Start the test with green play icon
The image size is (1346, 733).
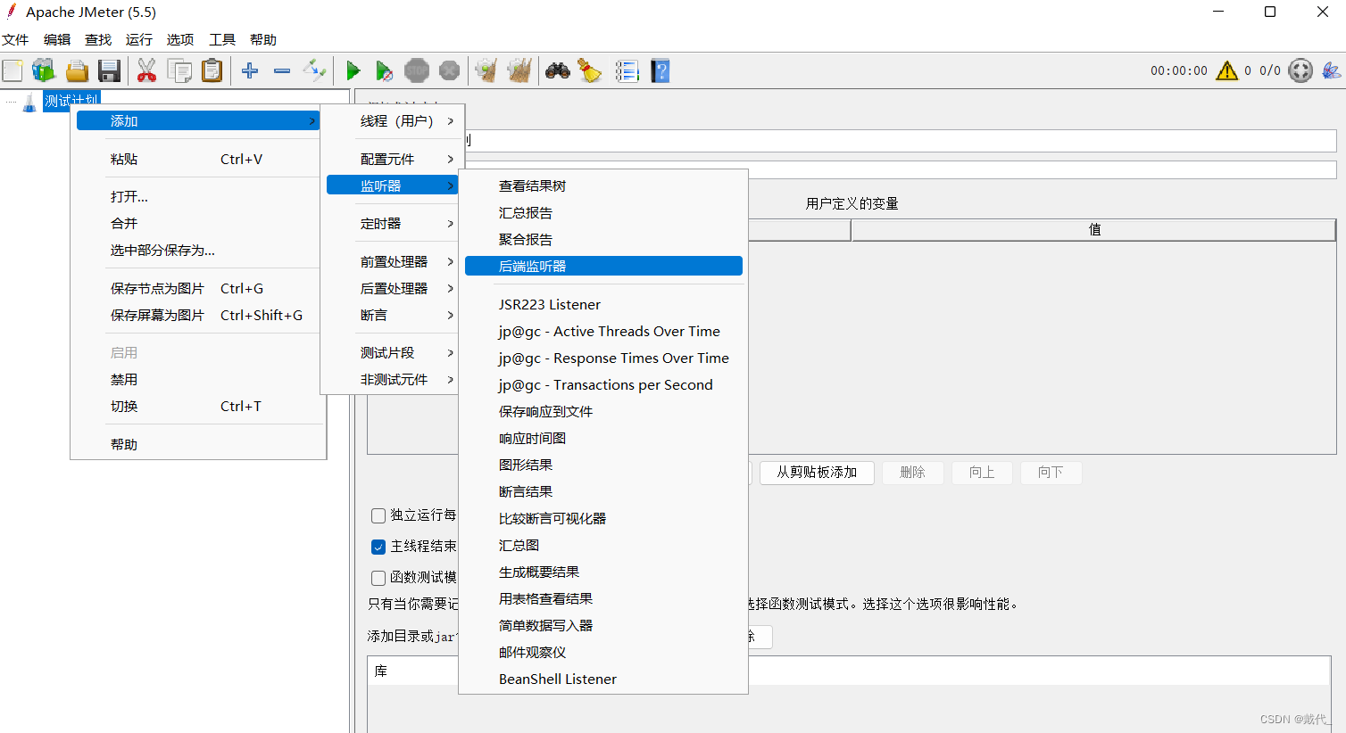click(353, 70)
